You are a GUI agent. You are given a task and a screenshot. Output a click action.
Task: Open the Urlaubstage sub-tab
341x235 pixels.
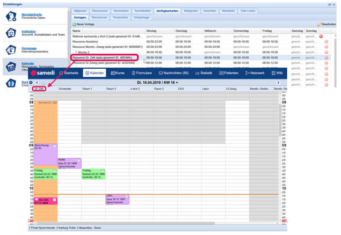(141, 17)
